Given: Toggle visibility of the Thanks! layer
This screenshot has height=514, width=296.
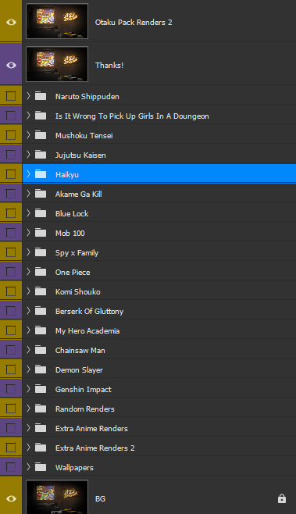Looking at the screenshot, I should (11, 65).
